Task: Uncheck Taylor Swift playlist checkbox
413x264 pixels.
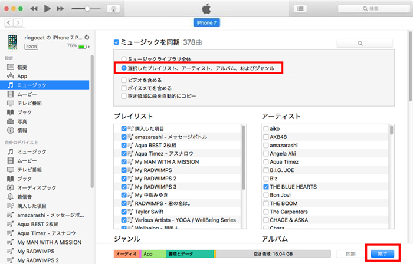Action: click(124, 212)
